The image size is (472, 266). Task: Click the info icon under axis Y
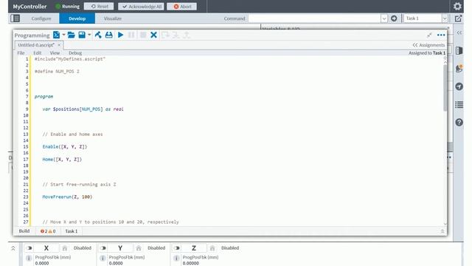tap(103, 258)
